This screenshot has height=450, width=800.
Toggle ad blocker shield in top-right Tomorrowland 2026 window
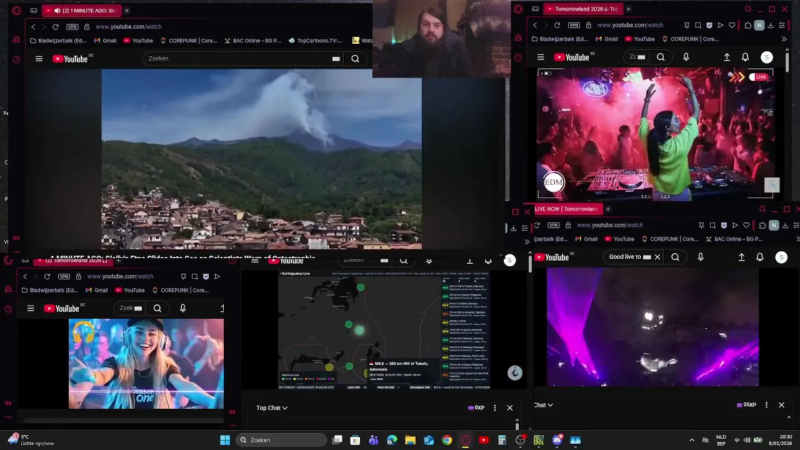coord(709,26)
